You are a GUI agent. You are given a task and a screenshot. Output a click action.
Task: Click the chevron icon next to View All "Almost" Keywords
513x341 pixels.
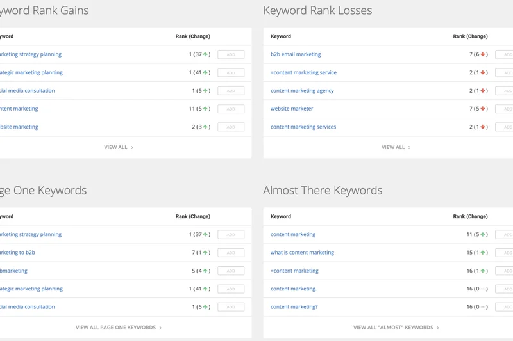[438, 328]
